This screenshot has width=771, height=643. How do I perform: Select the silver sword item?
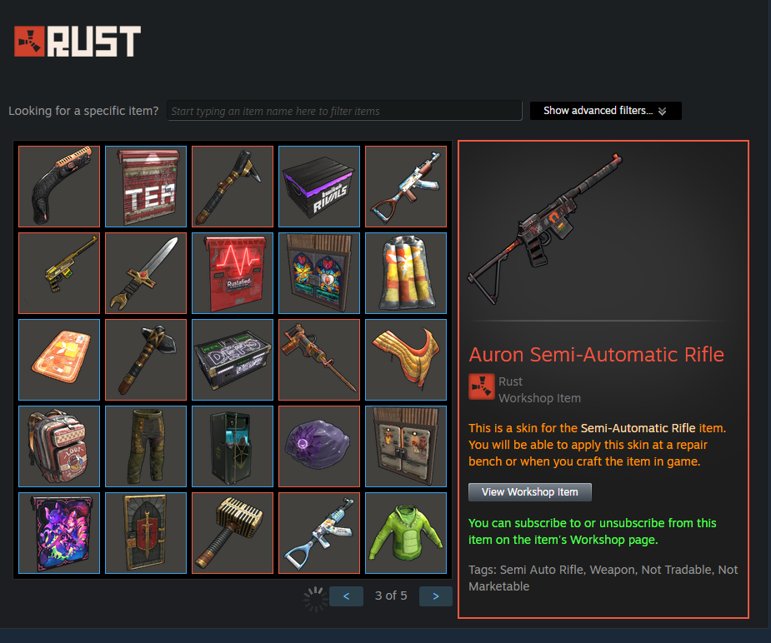tap(146, 273)
